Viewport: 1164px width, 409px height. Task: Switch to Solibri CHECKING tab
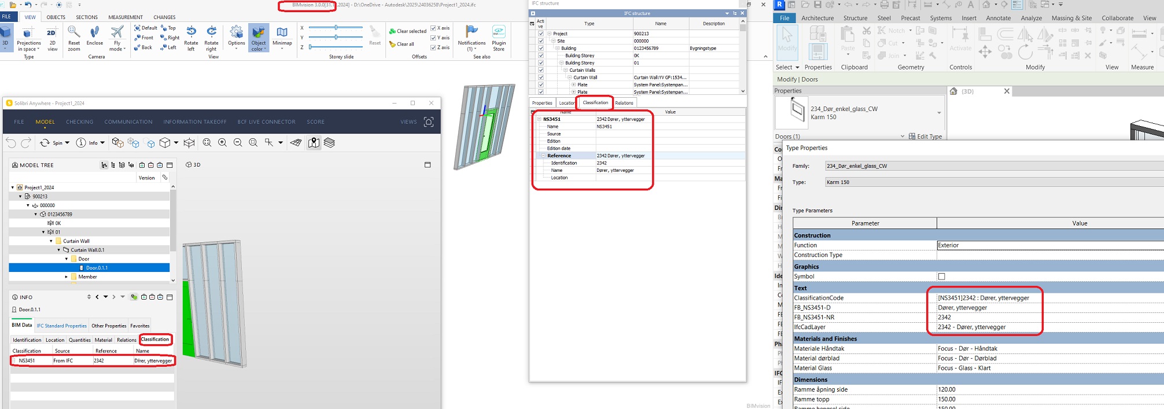80,122
